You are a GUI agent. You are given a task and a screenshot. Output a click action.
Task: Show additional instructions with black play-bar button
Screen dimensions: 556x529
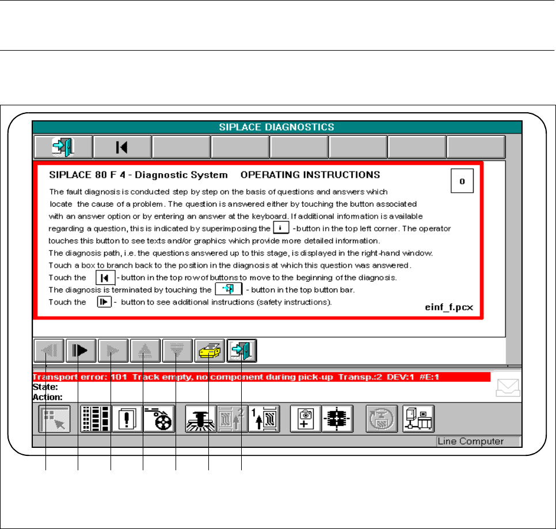click(81, 351)
